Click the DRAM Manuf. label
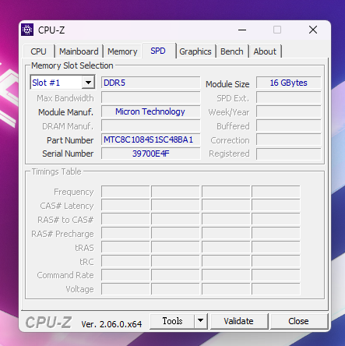 coord(68,126)
